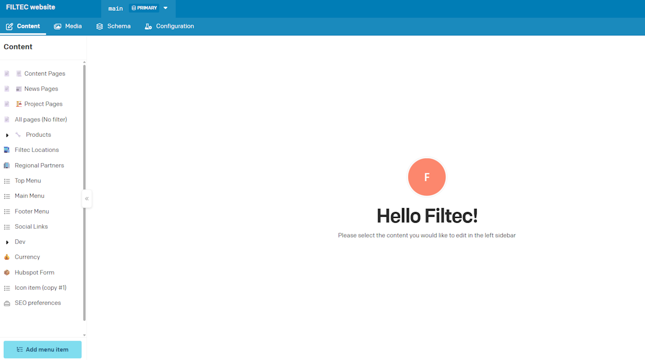Viewport: 645px width, 360px height.
Task: Click the Add menu item button
Action: coord(42,349)
